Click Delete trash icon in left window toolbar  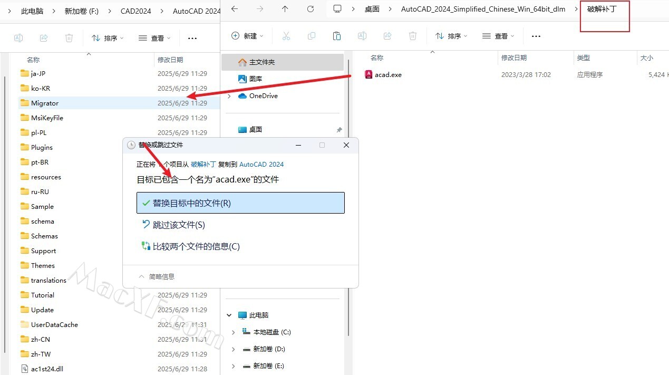pos(69,38)
